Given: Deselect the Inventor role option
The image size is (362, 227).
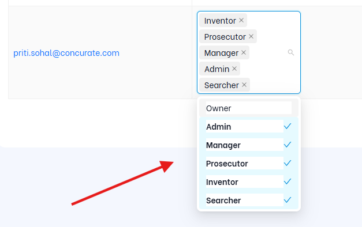Looking at the screenshot, I should click(x=249, y=181).
